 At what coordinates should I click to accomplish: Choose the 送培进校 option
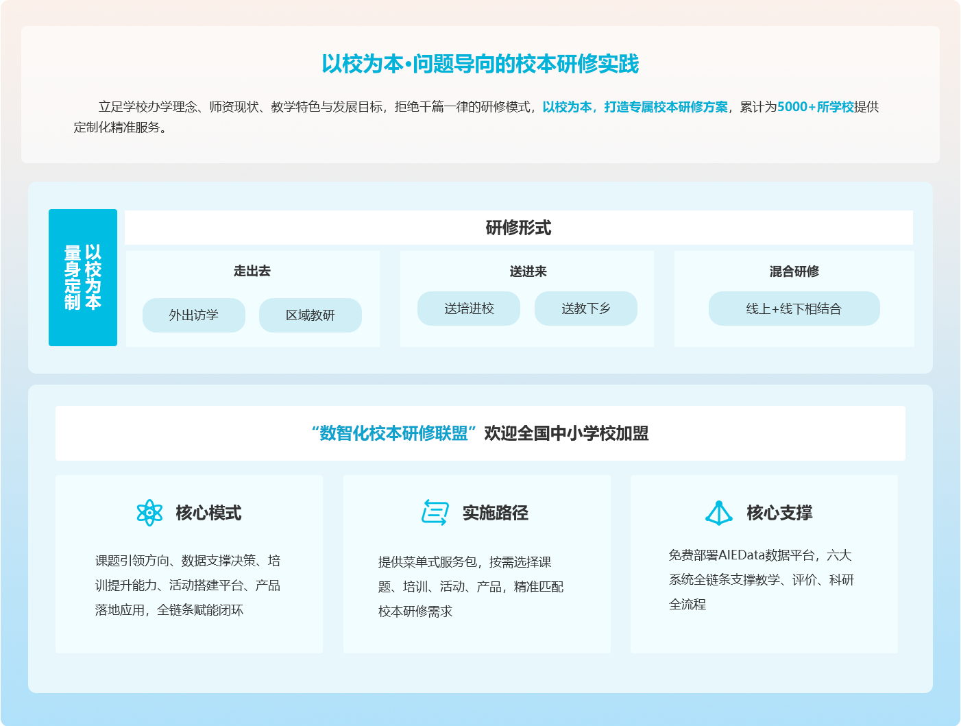(x=469, y=308)
